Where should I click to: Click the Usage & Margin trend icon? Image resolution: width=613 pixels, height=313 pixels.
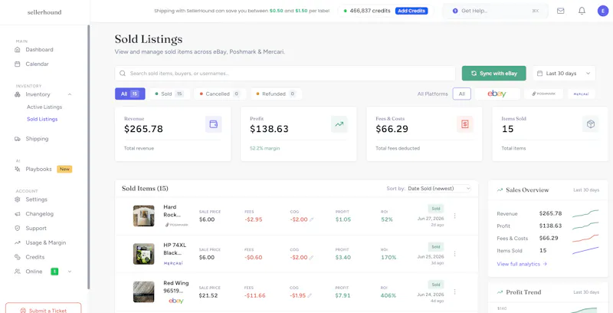coord(17,242)
